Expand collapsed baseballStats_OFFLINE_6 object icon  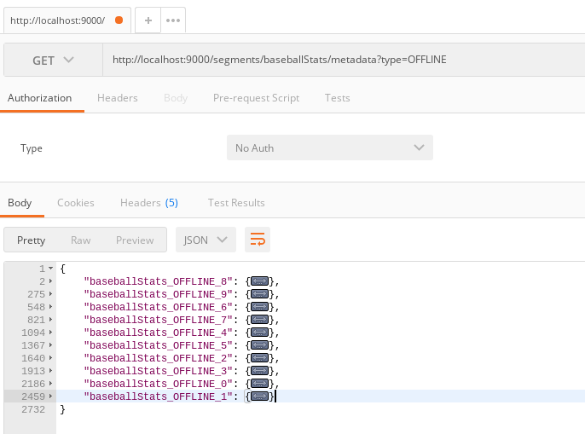tap(259, 307)
